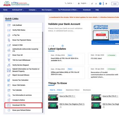Click the Validate your Bank Account heading
The image size is (119, 115).
click(x=64, y=24)
